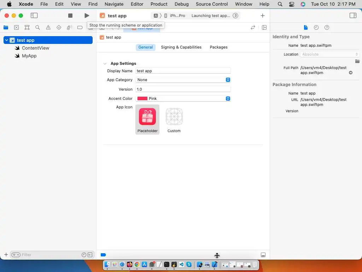Open Terminal from the Dock
Image resolution: width=362 pixels, height=272 pixels.
tap(167, 264)
